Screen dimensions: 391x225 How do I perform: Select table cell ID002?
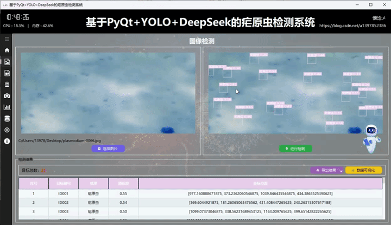tap(64, 202)
